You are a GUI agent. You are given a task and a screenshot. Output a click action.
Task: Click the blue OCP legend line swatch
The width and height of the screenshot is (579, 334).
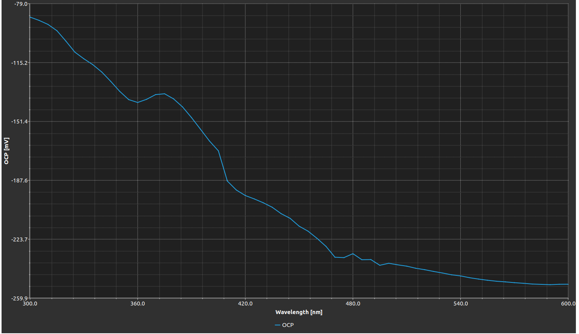tap(278, 325)
